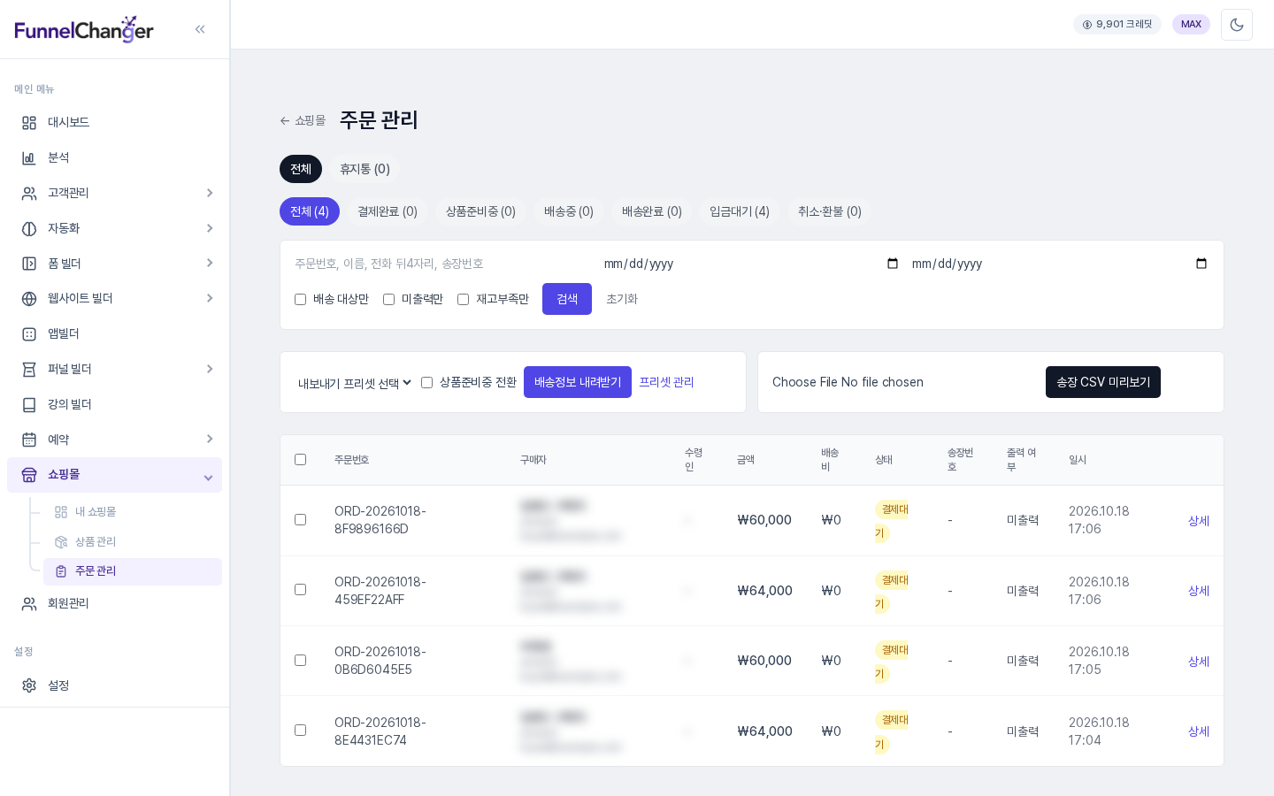
Task: Click the 고객관리 people icon
Action: (x=29, y=194)
